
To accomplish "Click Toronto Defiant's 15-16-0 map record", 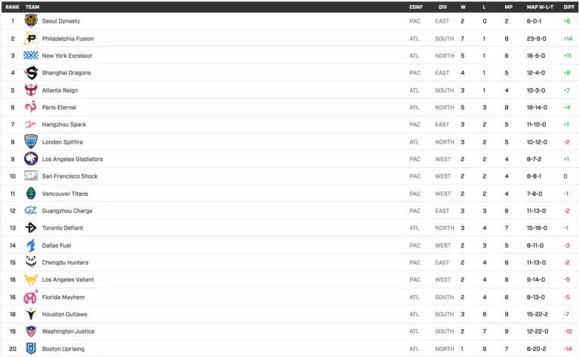I will point(537,227).
